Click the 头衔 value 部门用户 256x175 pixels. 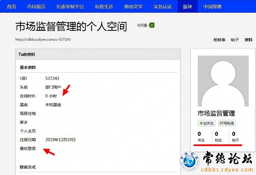pos(53,87)
